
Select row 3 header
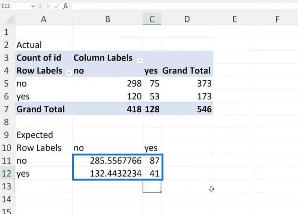(7, 58)
